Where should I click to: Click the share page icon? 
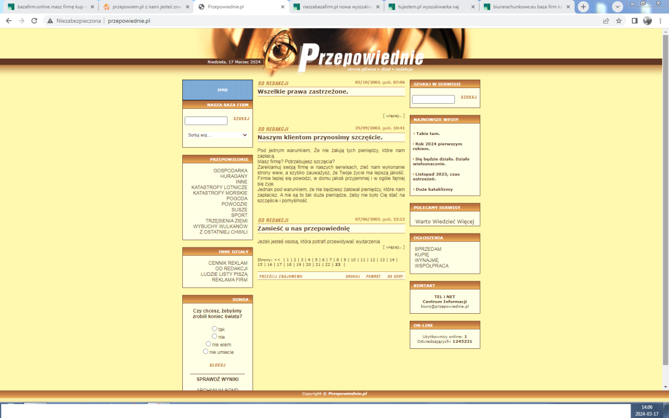click(606, 21)
